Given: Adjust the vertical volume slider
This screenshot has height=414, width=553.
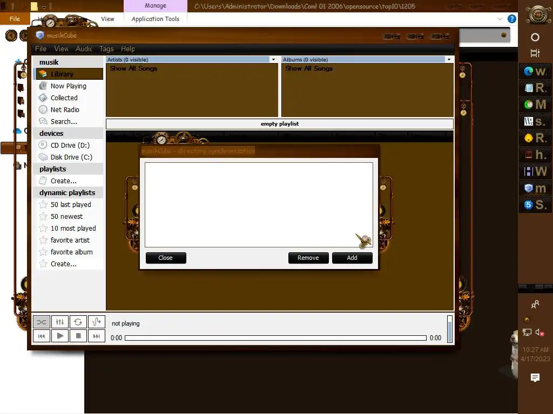Looking at the screenshot, I should click(450, 329).
